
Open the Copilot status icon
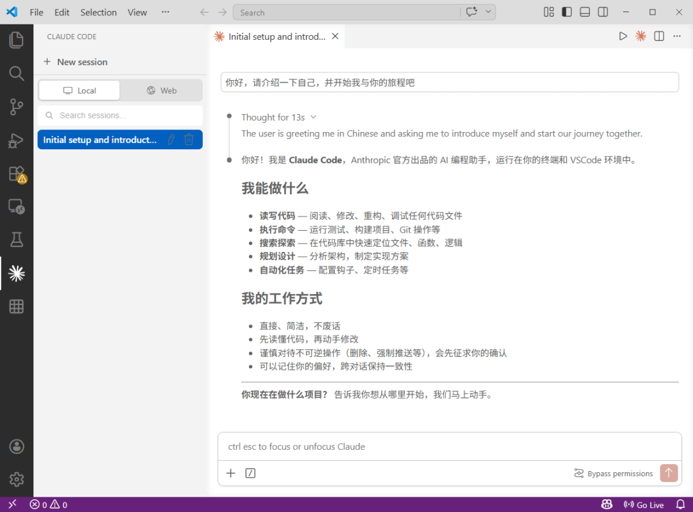click(607, 504)
